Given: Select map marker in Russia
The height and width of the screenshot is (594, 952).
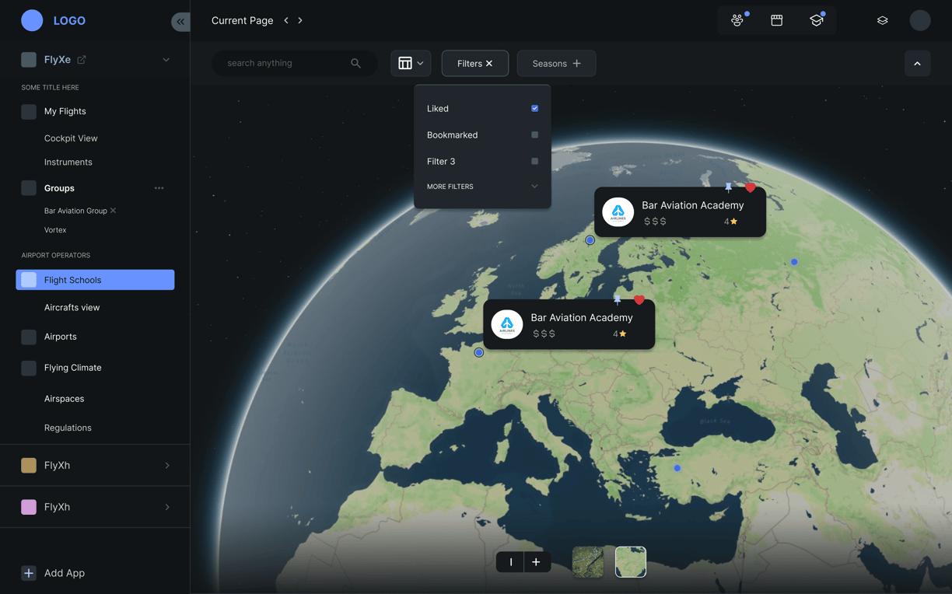Looking at the screenshot, I should coord(794,262).
